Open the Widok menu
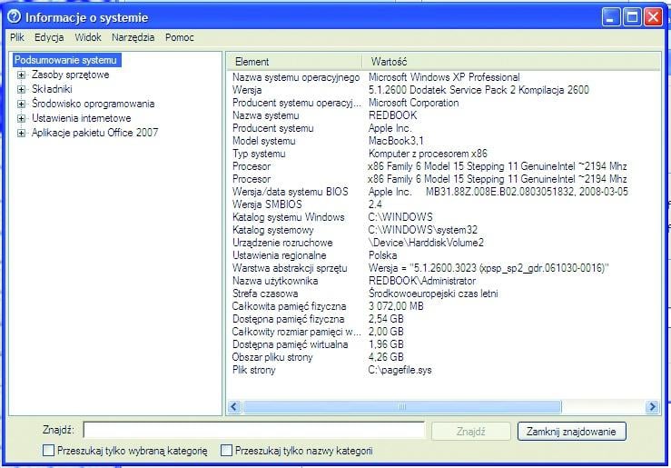This screenshot has height=468, width=671. (88, 37)
